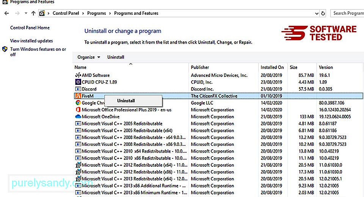This screenshot has height=197, width=364.
Task: Open View installed updates link
Action: [x=31, y=41]
